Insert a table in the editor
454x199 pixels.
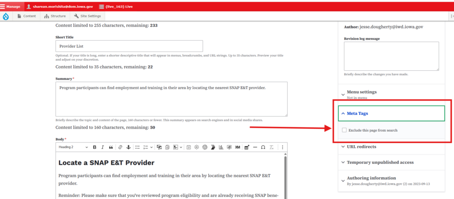(x=247, y=147)
